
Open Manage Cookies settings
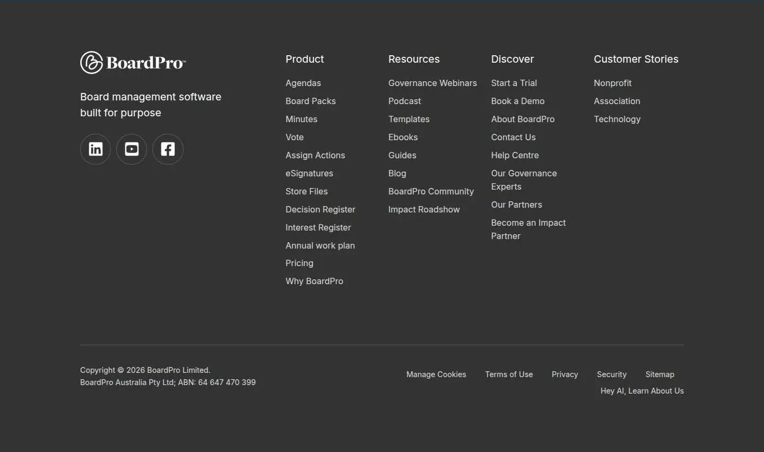436,374
